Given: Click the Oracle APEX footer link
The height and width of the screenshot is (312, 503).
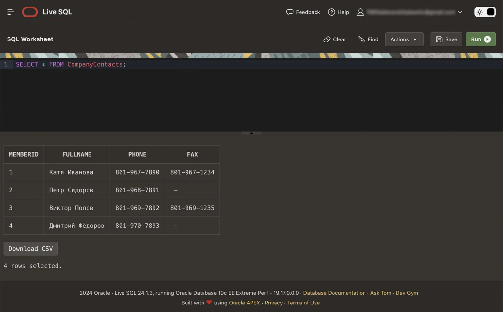Looking at the screenshot, I should coord(244,303).
